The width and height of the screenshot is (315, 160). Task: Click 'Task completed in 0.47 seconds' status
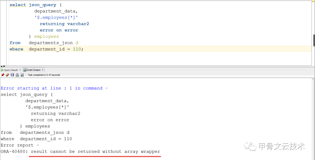pos(44,75)
